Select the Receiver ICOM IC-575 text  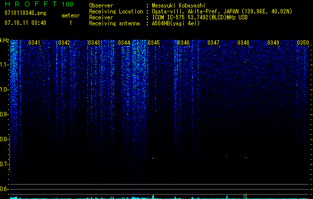200,17
